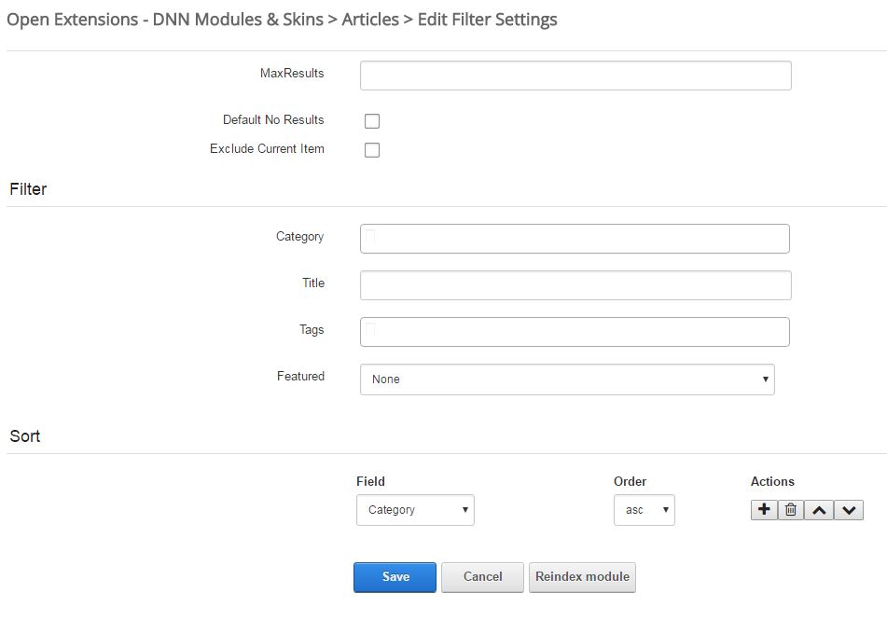Open the Order dropdown showing asc
The width and height of the screenshot is (887, 621).
644,510
